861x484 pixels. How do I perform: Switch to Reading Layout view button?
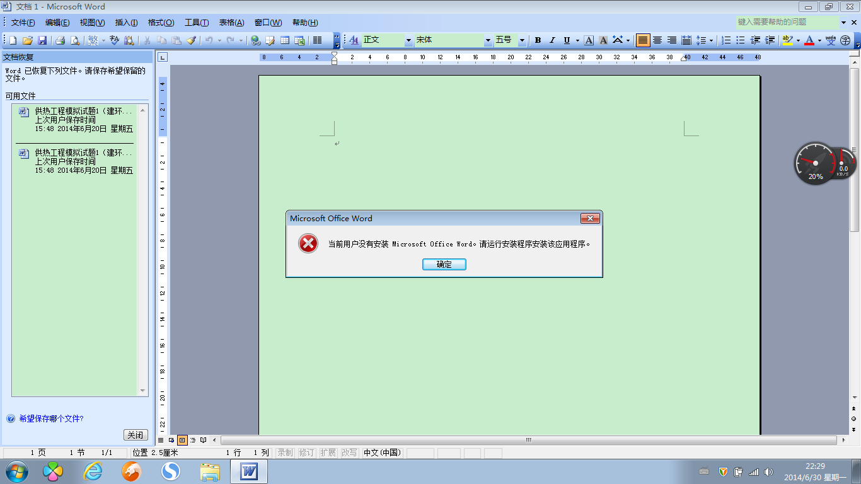pos(202,440)
